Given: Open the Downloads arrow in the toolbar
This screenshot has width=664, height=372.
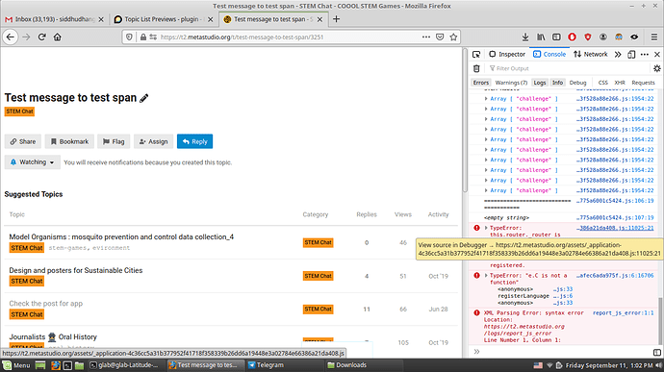Looking at the screenshot, I should (525, 37).
